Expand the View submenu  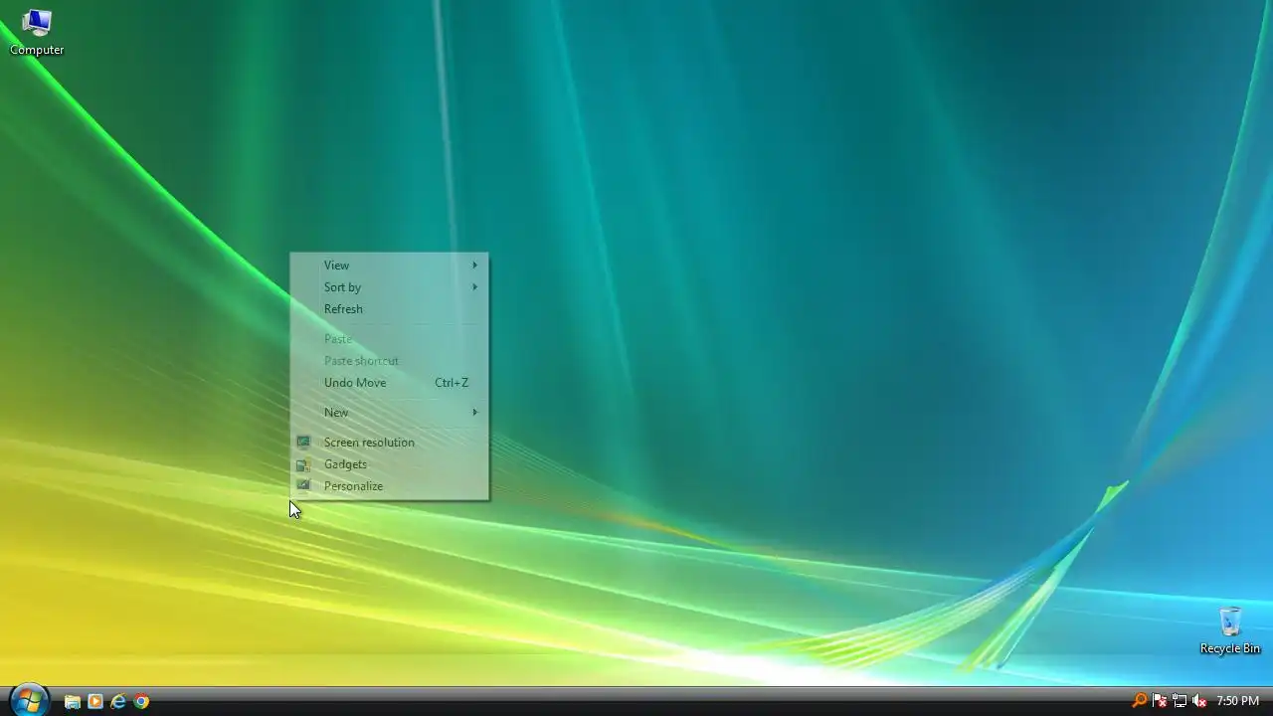pyautogui.click(x=389, y=266)
